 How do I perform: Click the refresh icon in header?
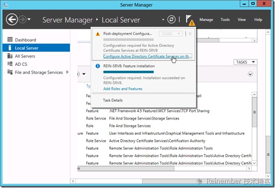(171, 20)
